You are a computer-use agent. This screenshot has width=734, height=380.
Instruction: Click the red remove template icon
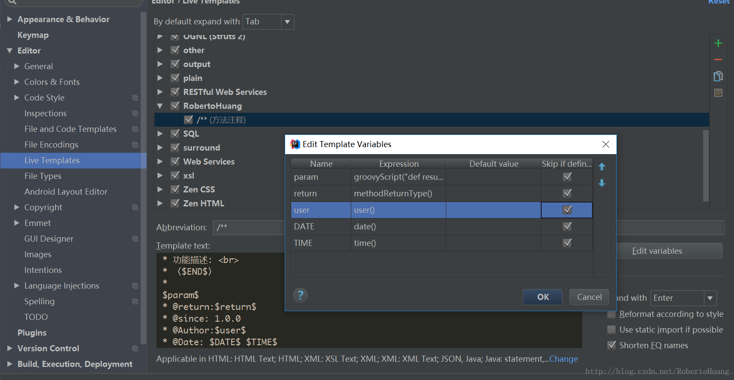point(718,60)
